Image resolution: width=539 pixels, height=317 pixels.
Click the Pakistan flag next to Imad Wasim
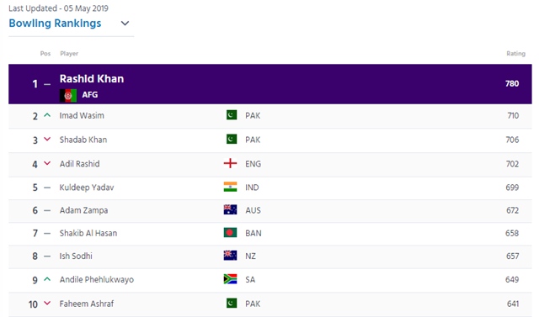[x=232, y=115]
